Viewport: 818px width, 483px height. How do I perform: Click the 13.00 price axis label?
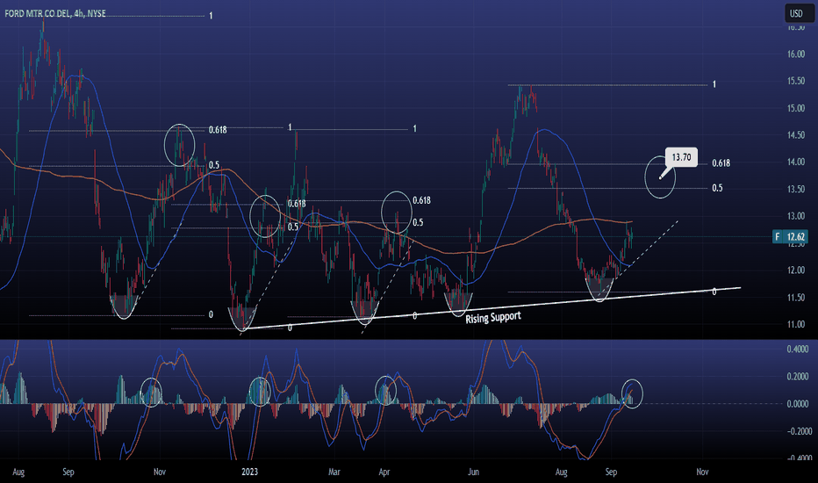(795, 216)
